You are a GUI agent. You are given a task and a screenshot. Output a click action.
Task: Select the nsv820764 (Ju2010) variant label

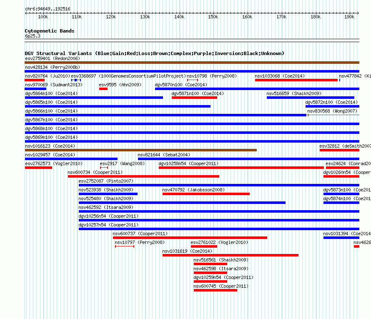click(48, 76)
